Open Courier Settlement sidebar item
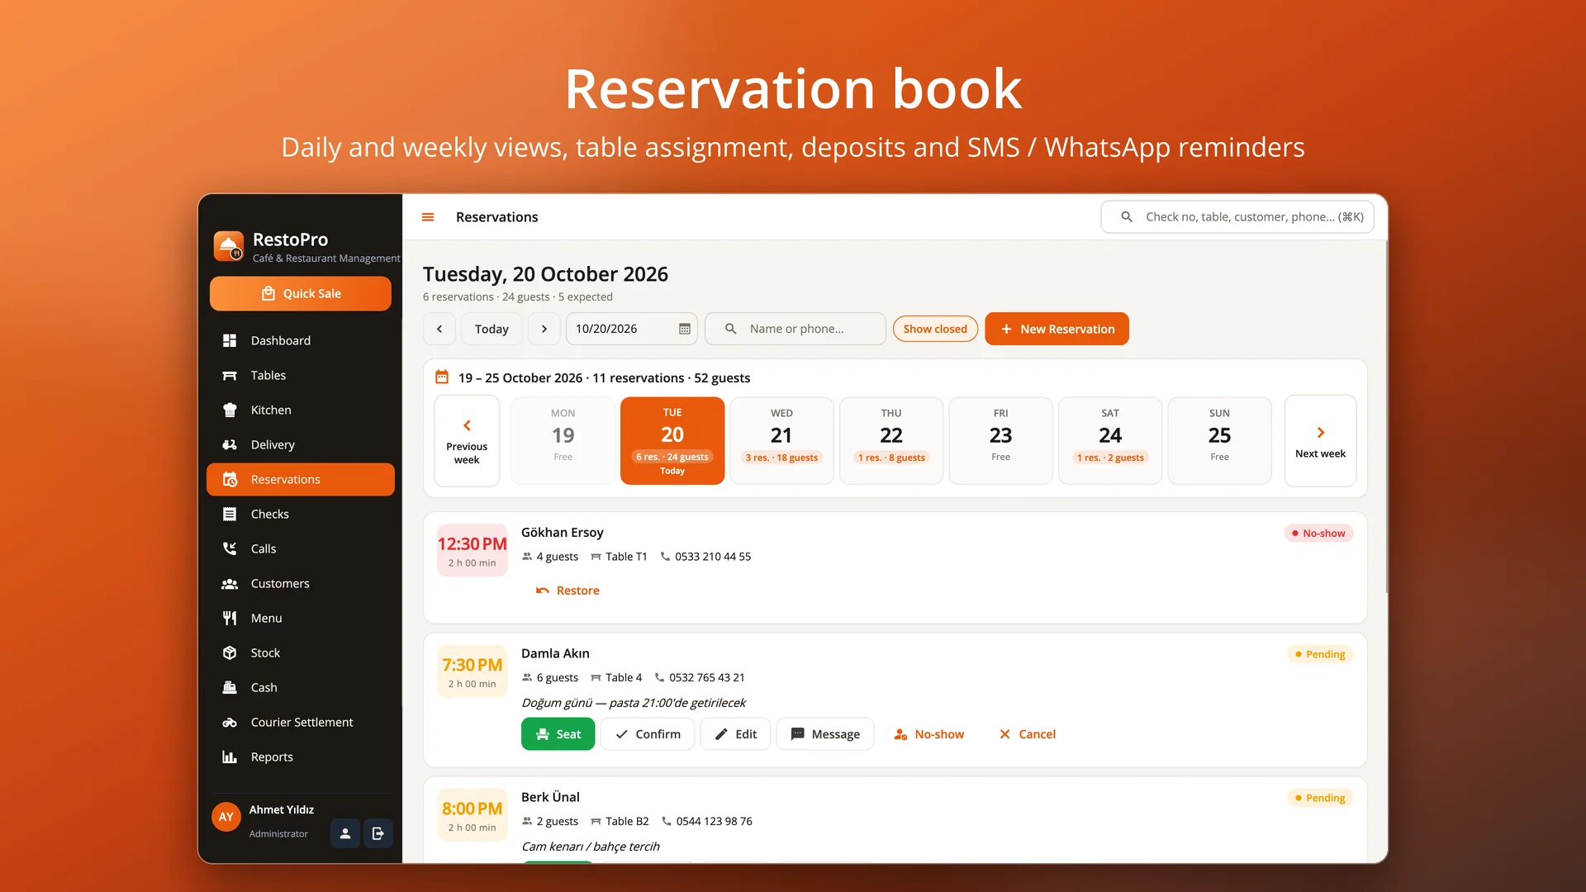The height and width of the screenshot is (892, 1586). point(301,722)
